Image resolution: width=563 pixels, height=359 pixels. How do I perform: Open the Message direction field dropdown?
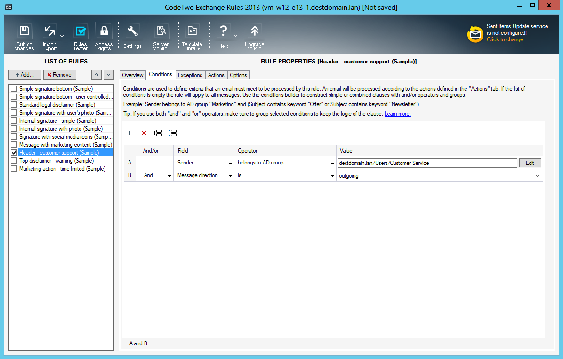[230, 176]
